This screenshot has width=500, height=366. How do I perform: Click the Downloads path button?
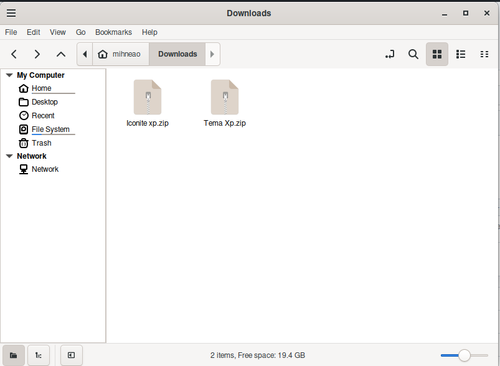[177, 54]
